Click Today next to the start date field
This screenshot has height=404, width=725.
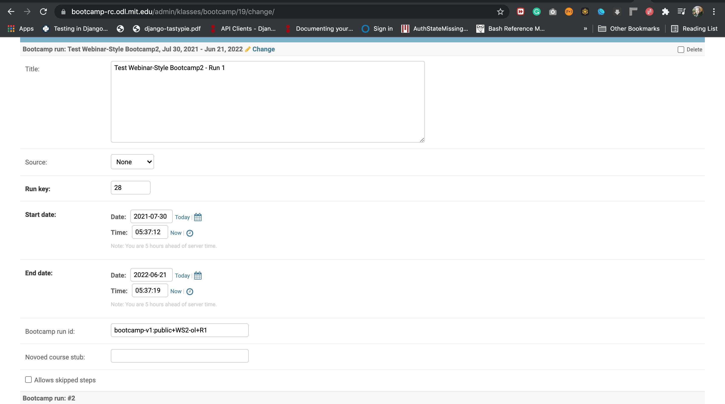pos(182,217)
